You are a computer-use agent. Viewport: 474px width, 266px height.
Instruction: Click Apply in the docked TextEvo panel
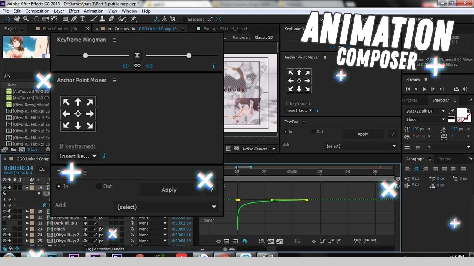(x=363, y=134)
